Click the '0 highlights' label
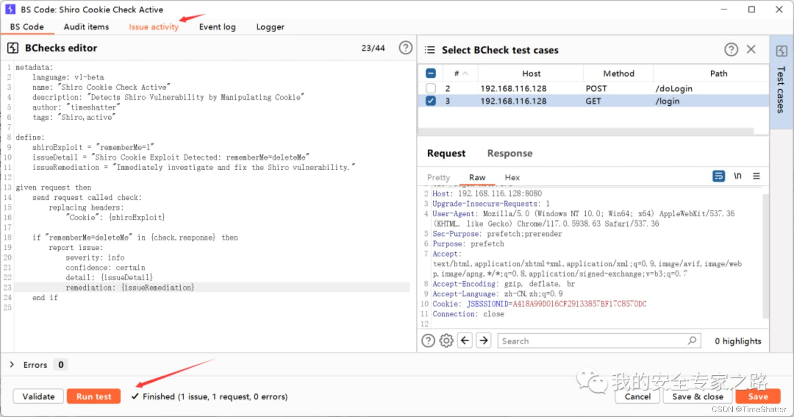The width and height of the screenshot is (794, 417). [738, 341]
